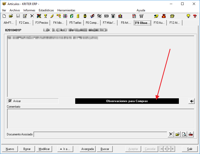
Task: Clear the associated document with the X icon
Action: coord(171,134)
